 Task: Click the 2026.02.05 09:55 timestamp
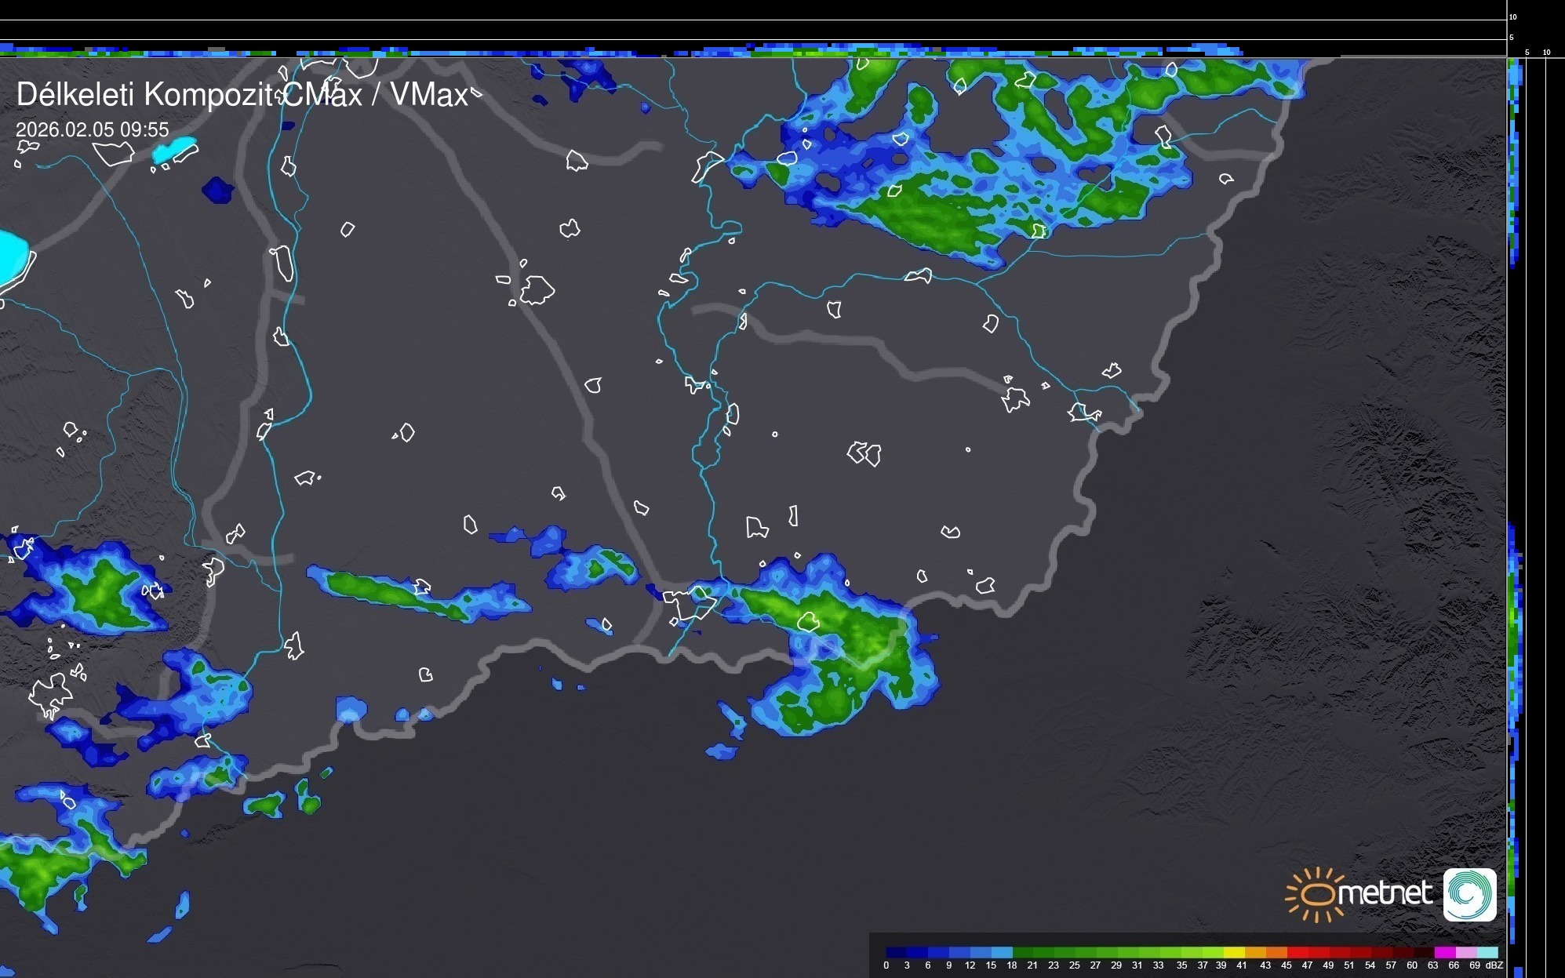92,129
